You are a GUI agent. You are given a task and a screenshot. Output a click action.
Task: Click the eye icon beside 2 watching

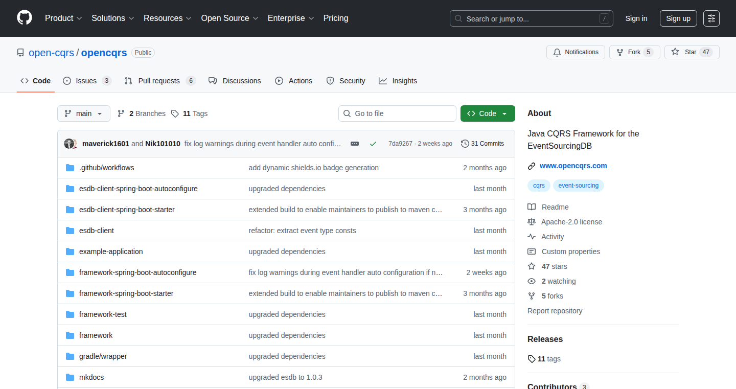click(x=532, y=281)
